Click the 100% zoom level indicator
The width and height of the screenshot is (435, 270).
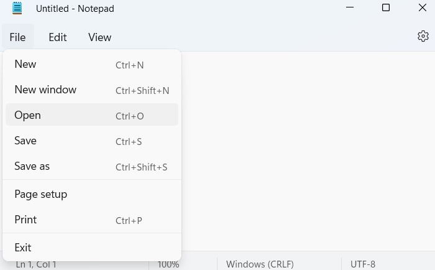pos(168,264)
